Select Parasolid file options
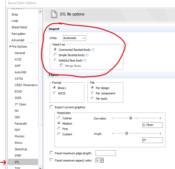The width and height of the screenshot is (175, 169). click(21, 124)
